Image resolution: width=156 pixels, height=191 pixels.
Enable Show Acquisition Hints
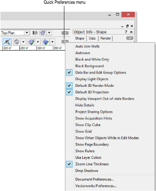click(110, 118)
